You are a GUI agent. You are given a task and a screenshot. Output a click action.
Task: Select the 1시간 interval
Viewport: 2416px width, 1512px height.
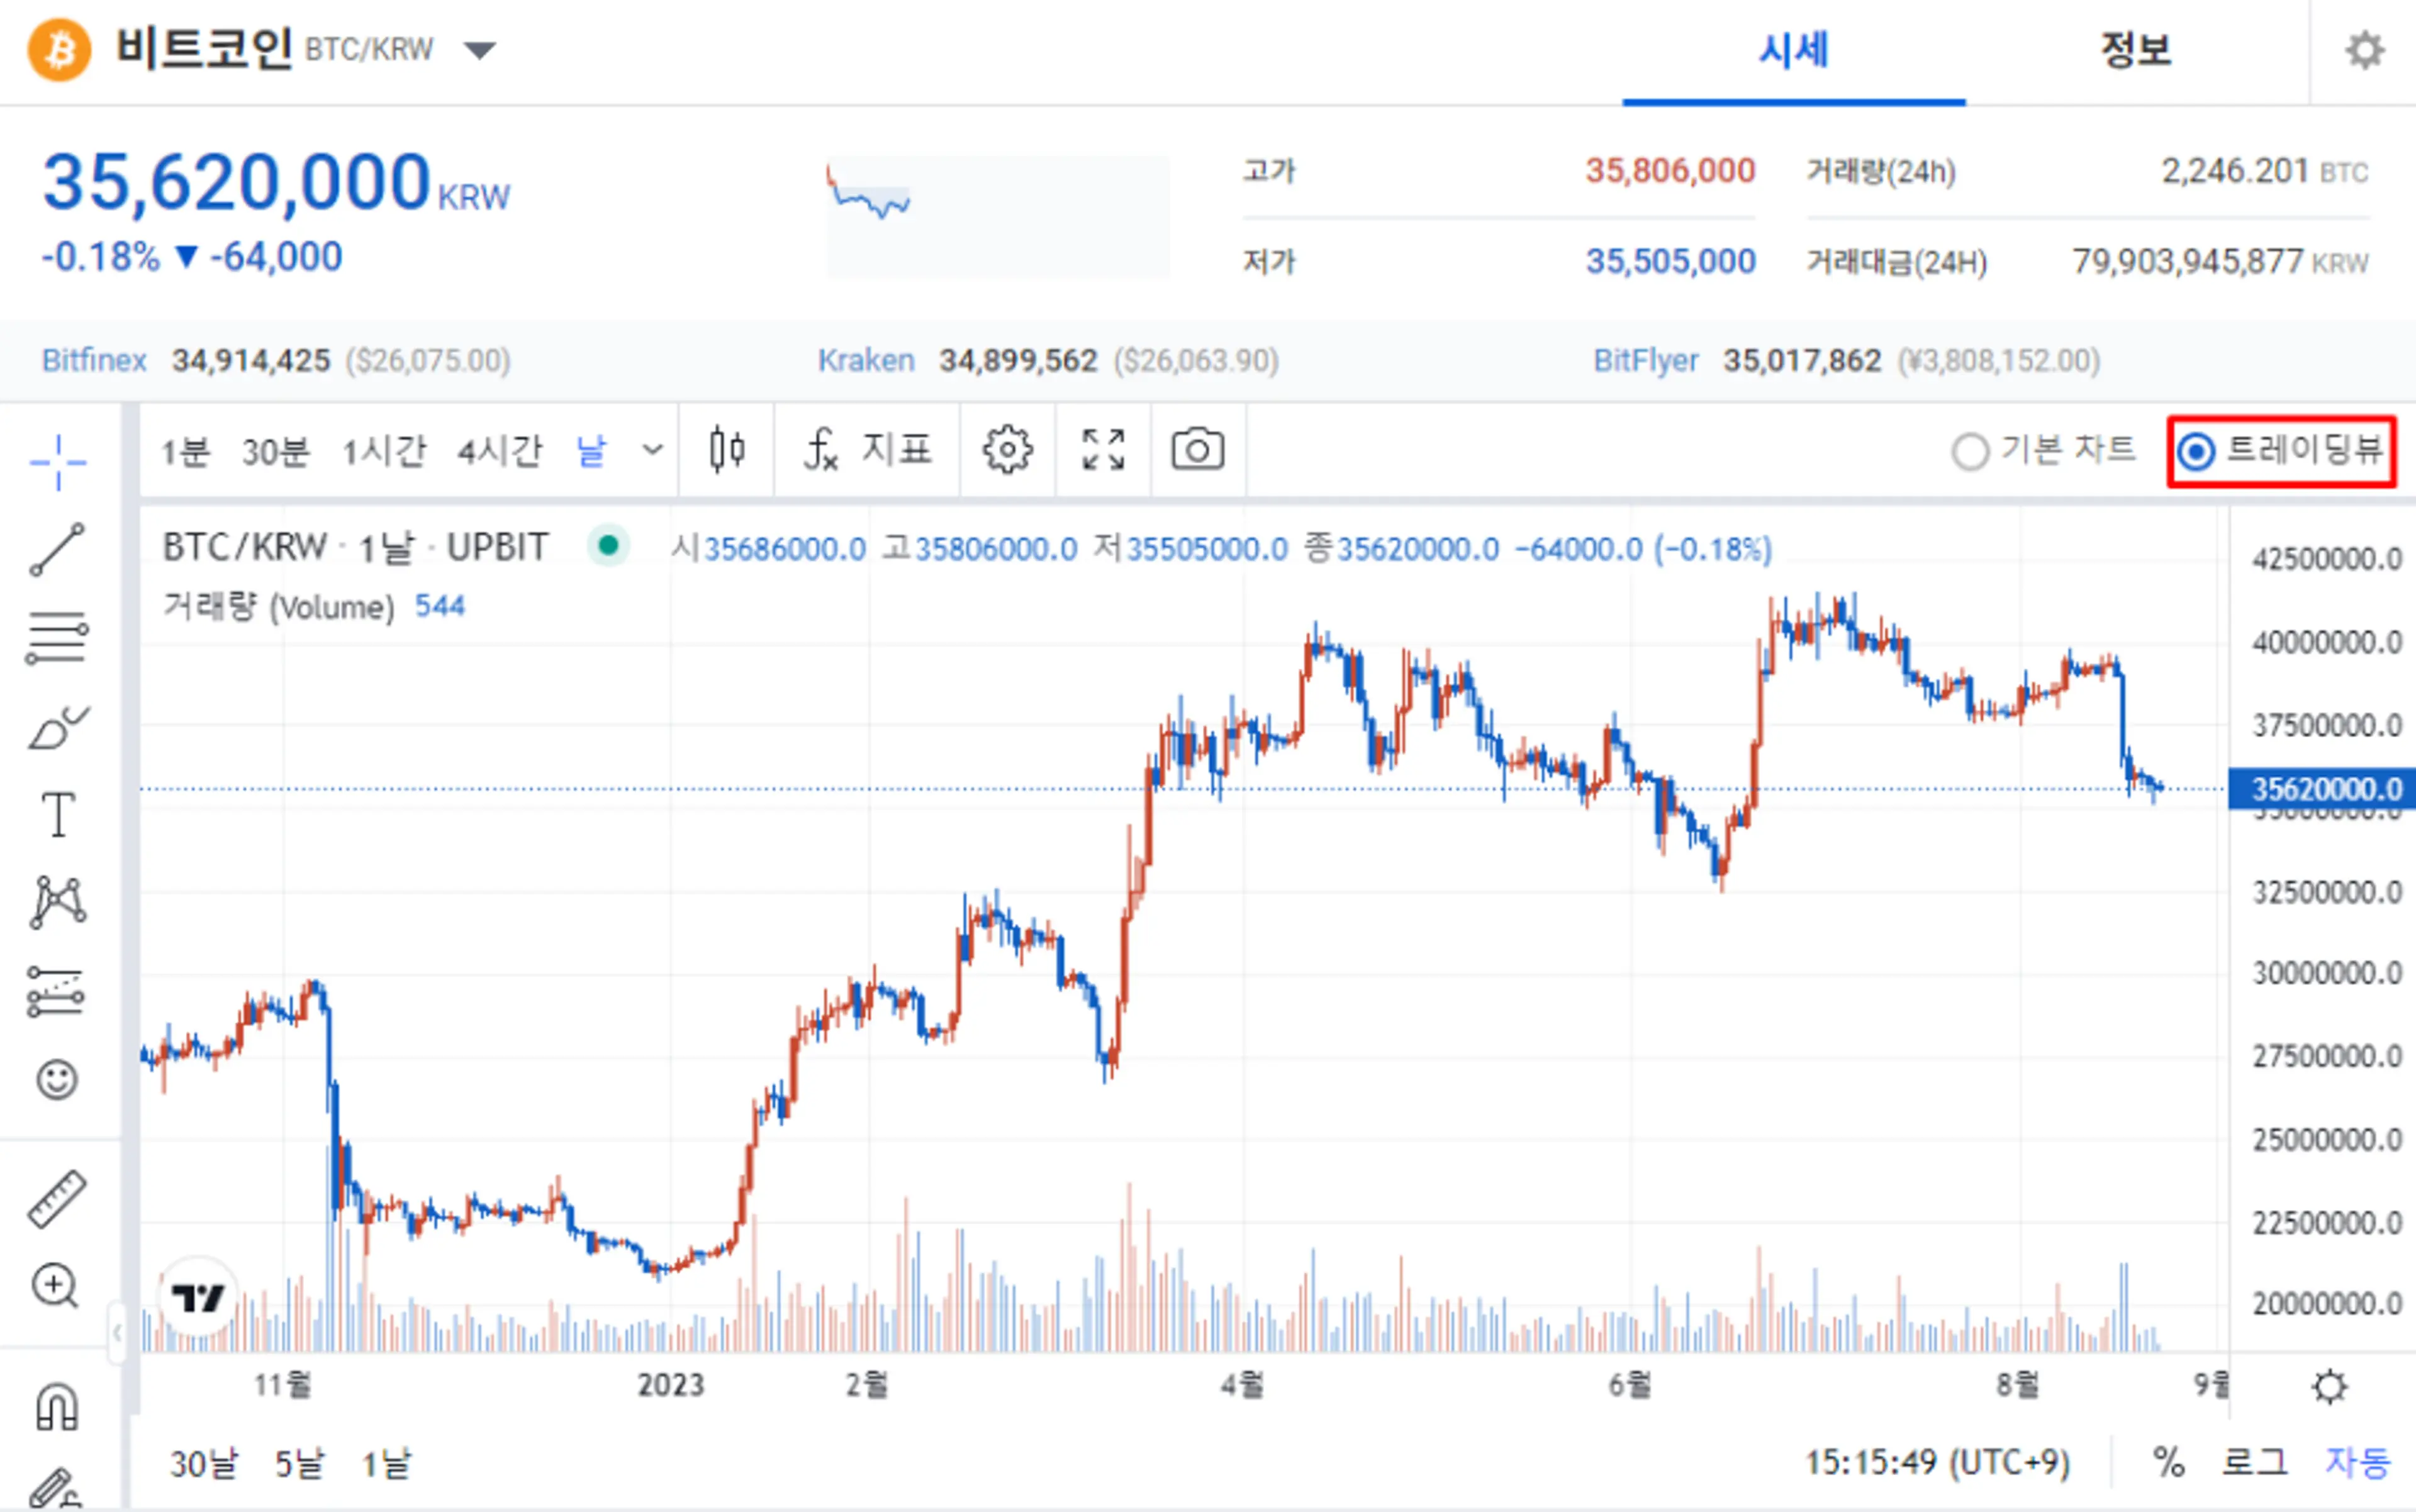[384, 452]
